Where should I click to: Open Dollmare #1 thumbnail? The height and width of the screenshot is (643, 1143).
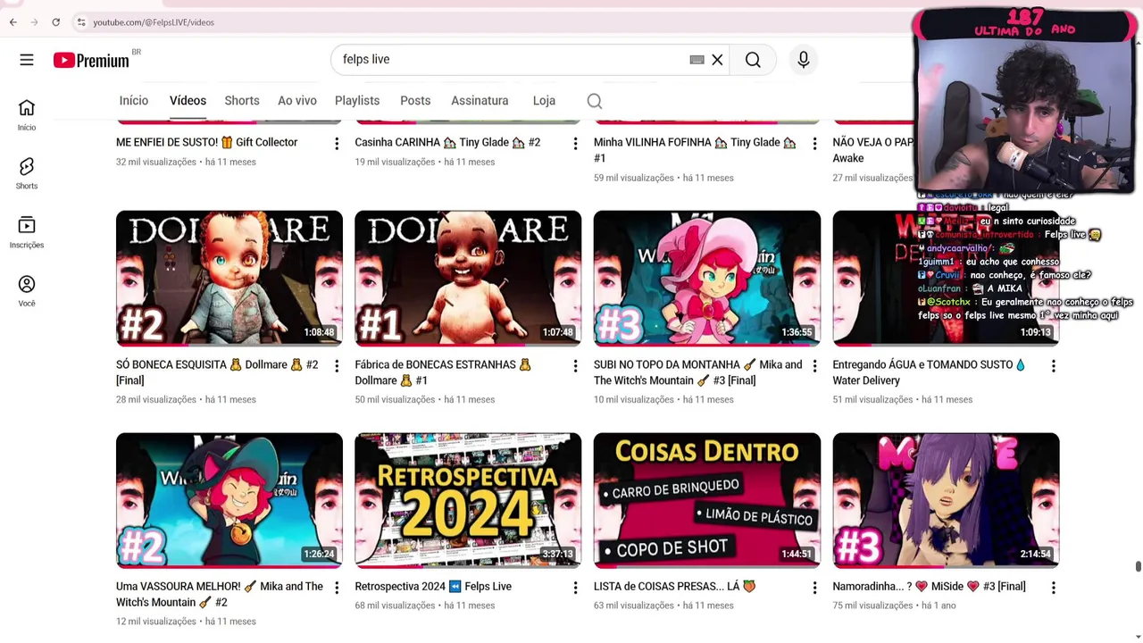click(x=468, y=279)
